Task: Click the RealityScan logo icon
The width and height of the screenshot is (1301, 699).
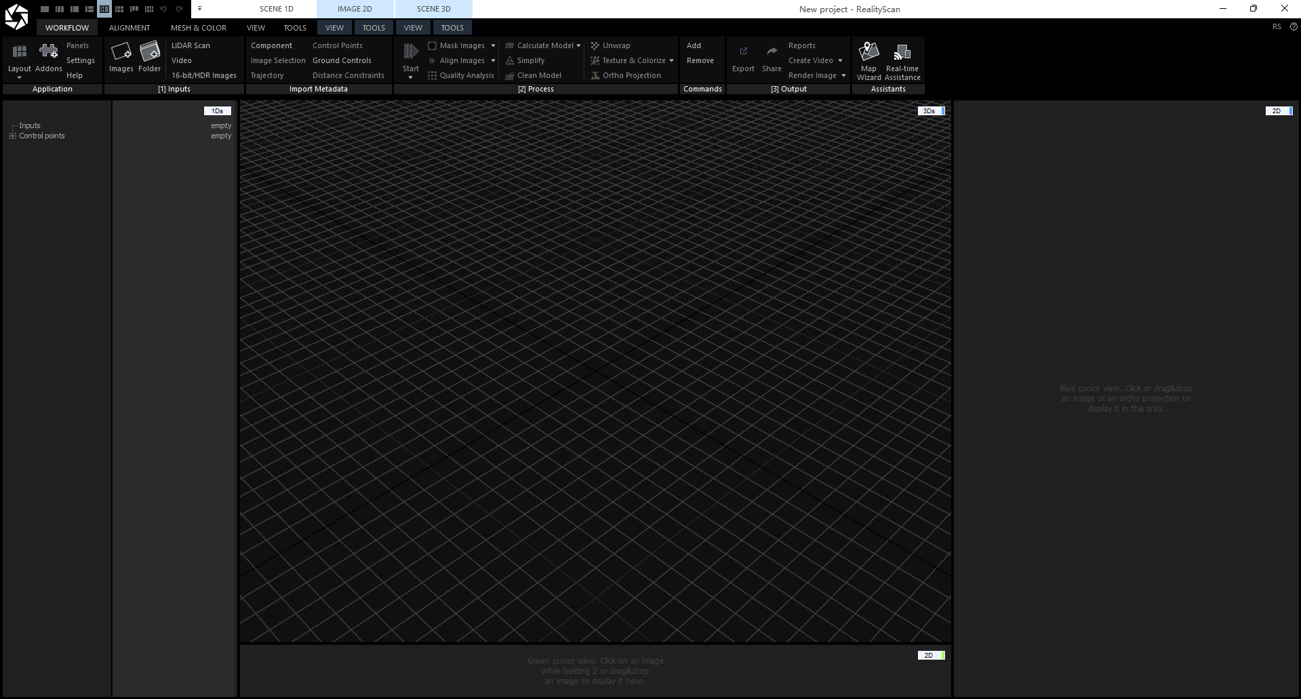Action: pyautogui.click(x=16, y=17)
